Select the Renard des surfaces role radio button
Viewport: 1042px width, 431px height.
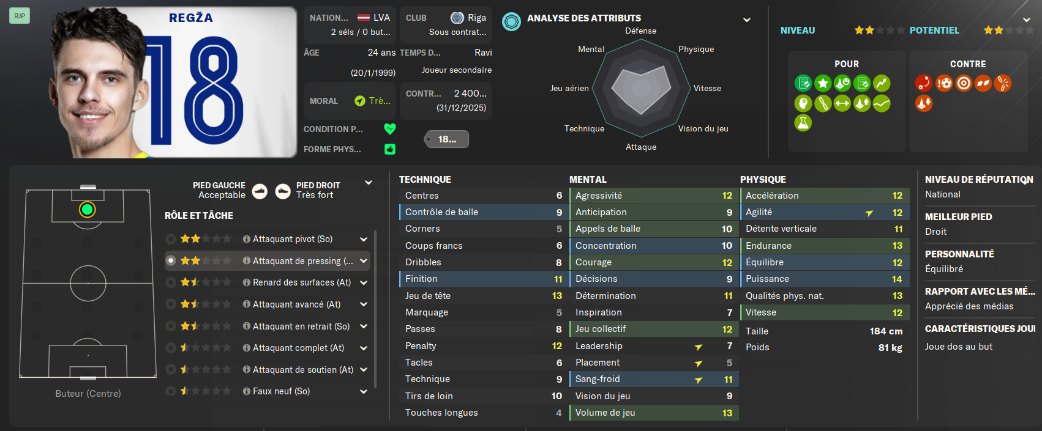(x=171, y=282)
